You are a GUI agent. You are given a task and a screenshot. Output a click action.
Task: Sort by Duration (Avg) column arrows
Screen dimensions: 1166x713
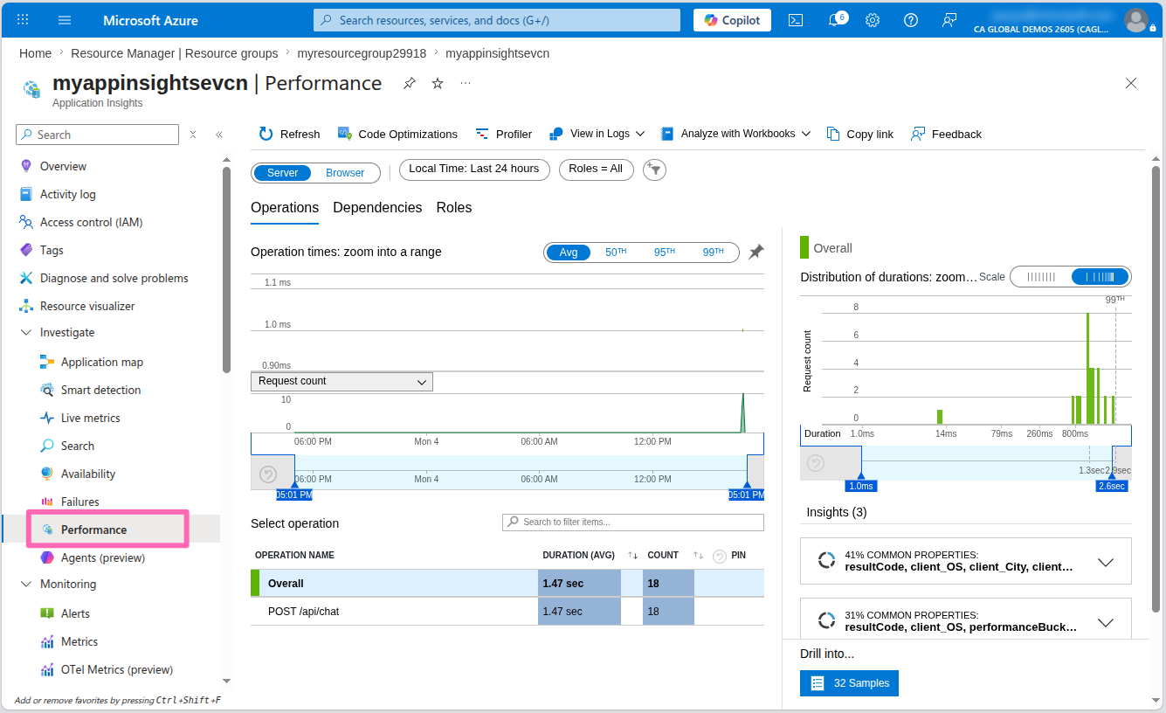coord(632,556)
